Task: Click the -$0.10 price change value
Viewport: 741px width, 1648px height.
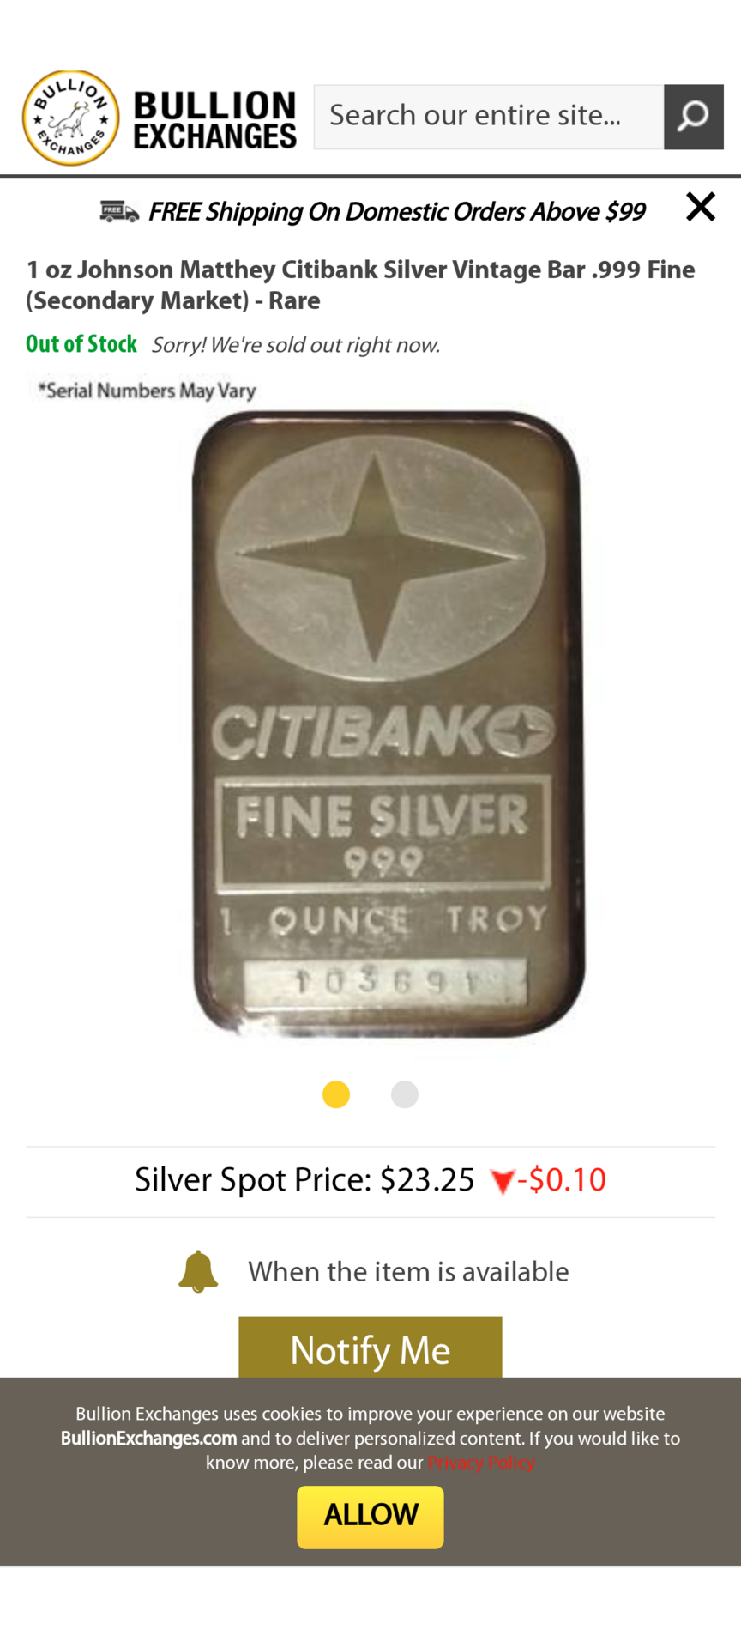Action: tap(562, 1180)
